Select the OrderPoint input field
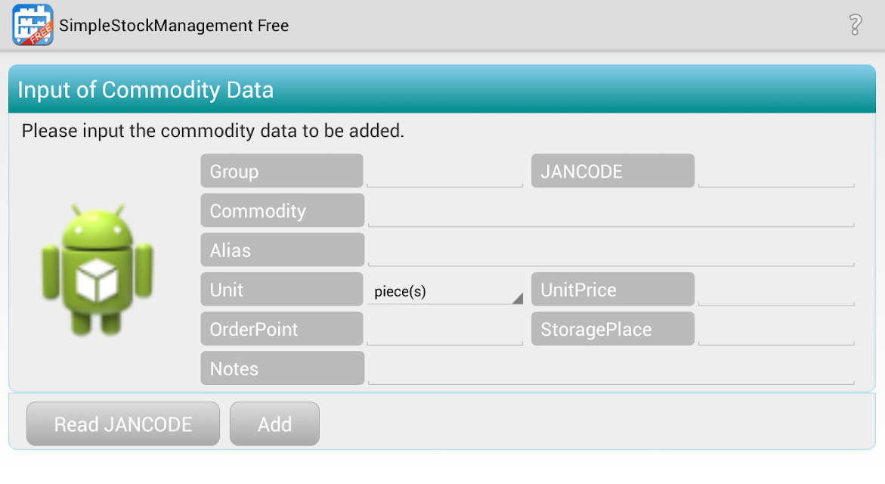 (x=444, y=329)
